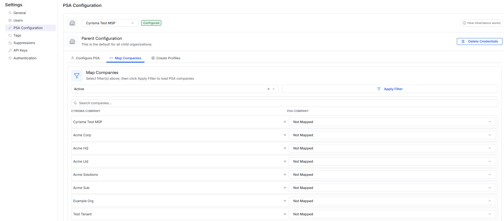Click the Acme Ltd company name

tap(81, 161)
